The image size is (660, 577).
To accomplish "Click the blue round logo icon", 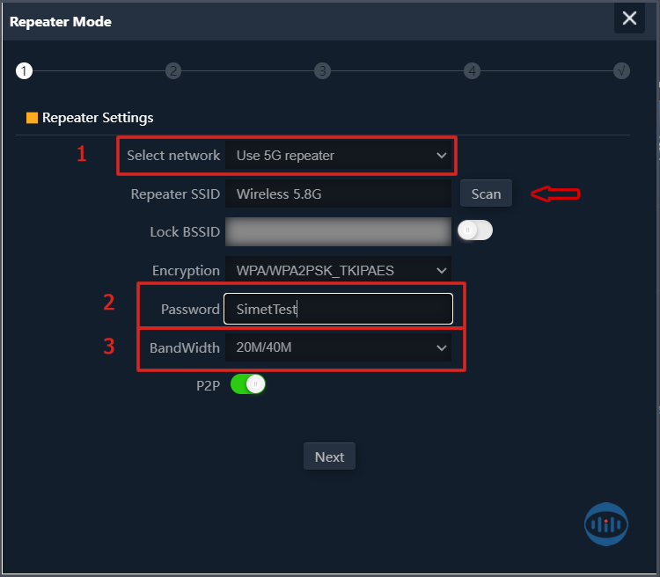I will pos(606,523).
